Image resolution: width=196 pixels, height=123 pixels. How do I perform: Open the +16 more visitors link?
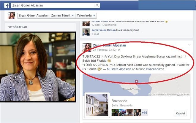pos(145,113)
